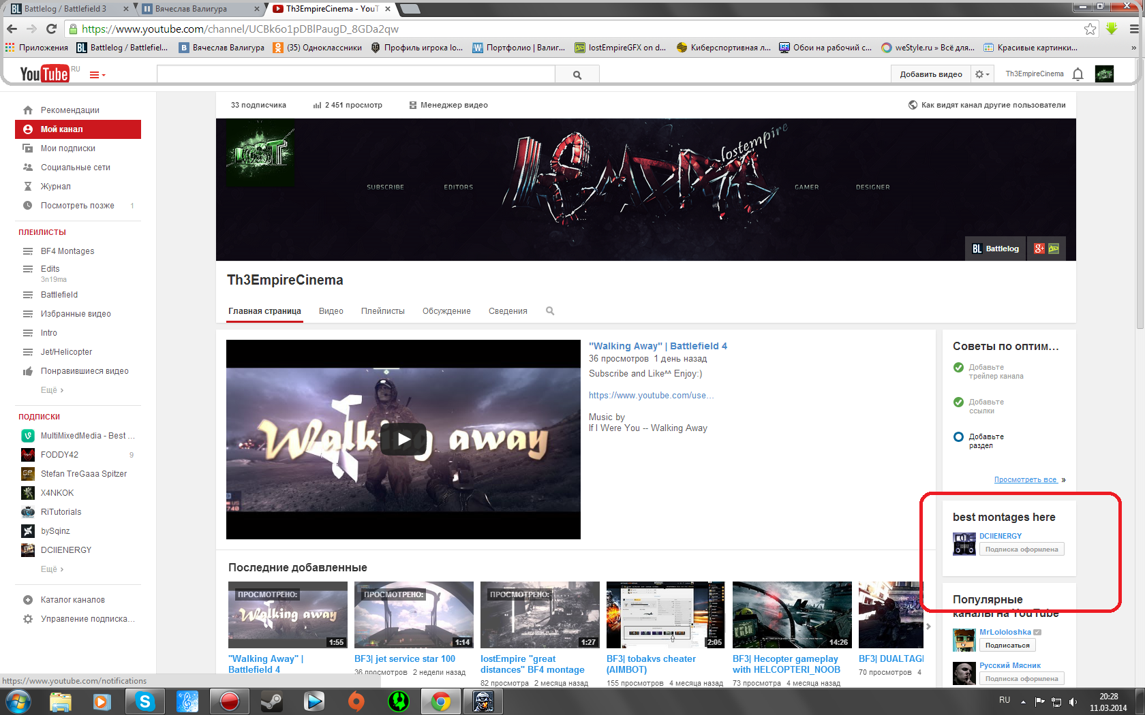
Task: Show hidden system tray icons
Action: click(1023, 701)
